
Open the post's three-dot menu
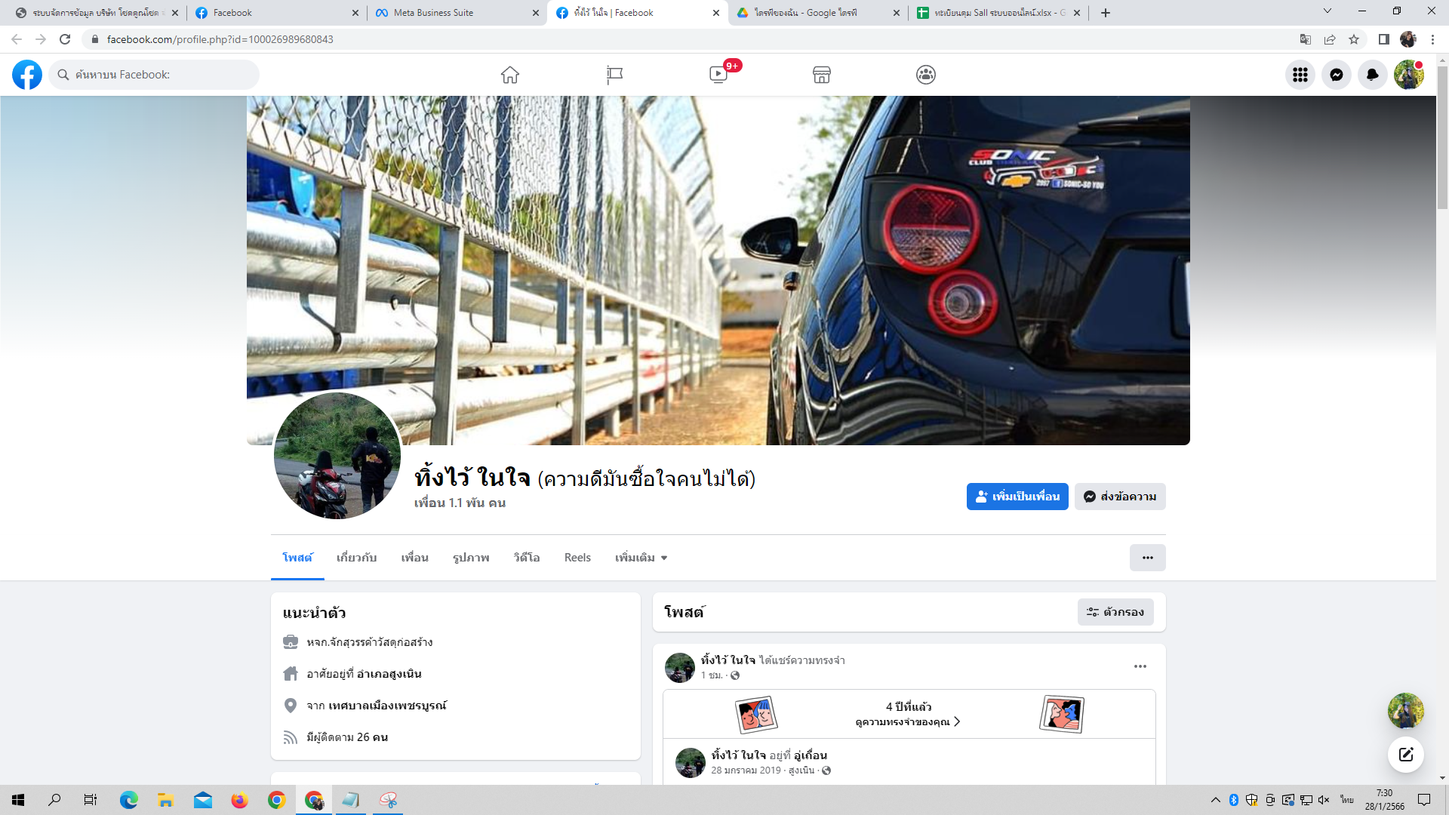pyautogui.click(x=1140, y=666)
